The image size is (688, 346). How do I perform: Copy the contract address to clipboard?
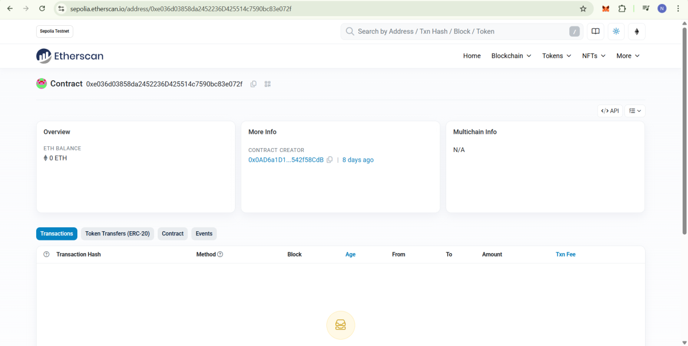point(253,84)
